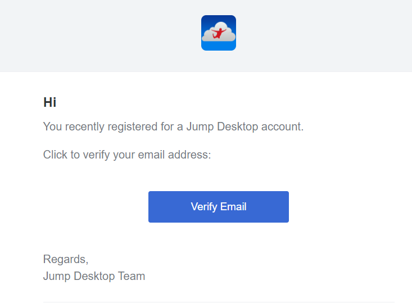412x303 pixels.
Task: Click the word 'account.' in the first sentence
Action: click(283, 126)
